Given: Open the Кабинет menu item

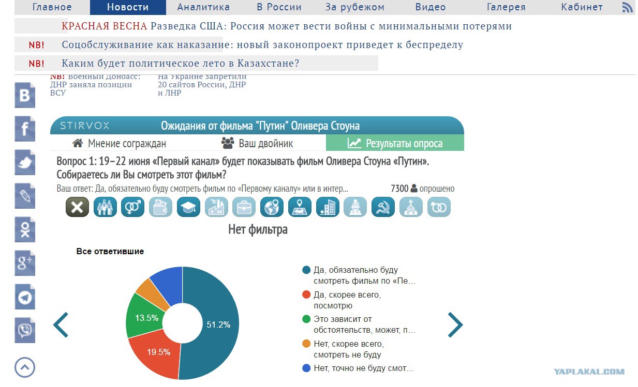Looking at the screenshot, I should [x=582, y=7].
